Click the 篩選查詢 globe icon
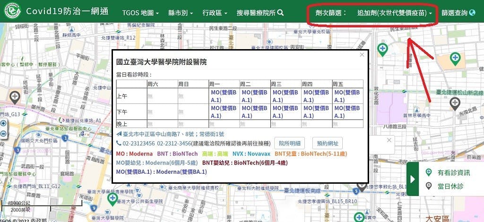The image size is (484, 222). pyautogui.click(x=472, y=13)
